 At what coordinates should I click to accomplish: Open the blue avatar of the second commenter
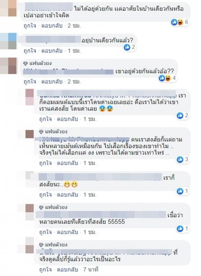(x=8, y=41)
